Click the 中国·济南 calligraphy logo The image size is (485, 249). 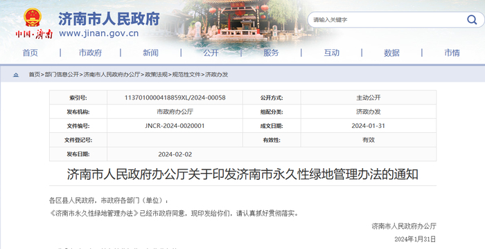point(34,34)
